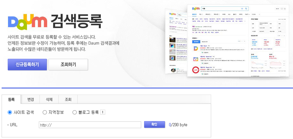This screenshot has width=293, height=139.
Task: Select the 블로그 등록 radio button
Action: [74, 112]
